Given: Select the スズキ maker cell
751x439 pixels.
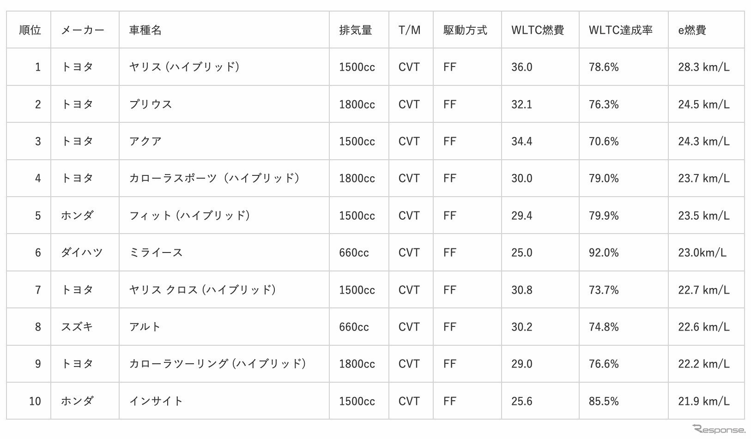Looking at the screenshot, I should tap(77, 327).
